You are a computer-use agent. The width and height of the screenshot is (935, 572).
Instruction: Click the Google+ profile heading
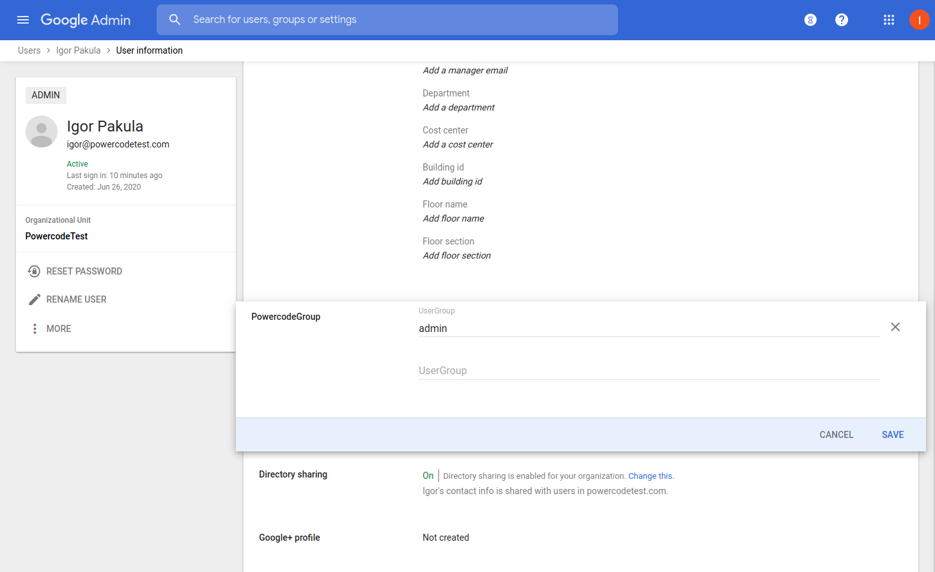click(x=290, y=538)
